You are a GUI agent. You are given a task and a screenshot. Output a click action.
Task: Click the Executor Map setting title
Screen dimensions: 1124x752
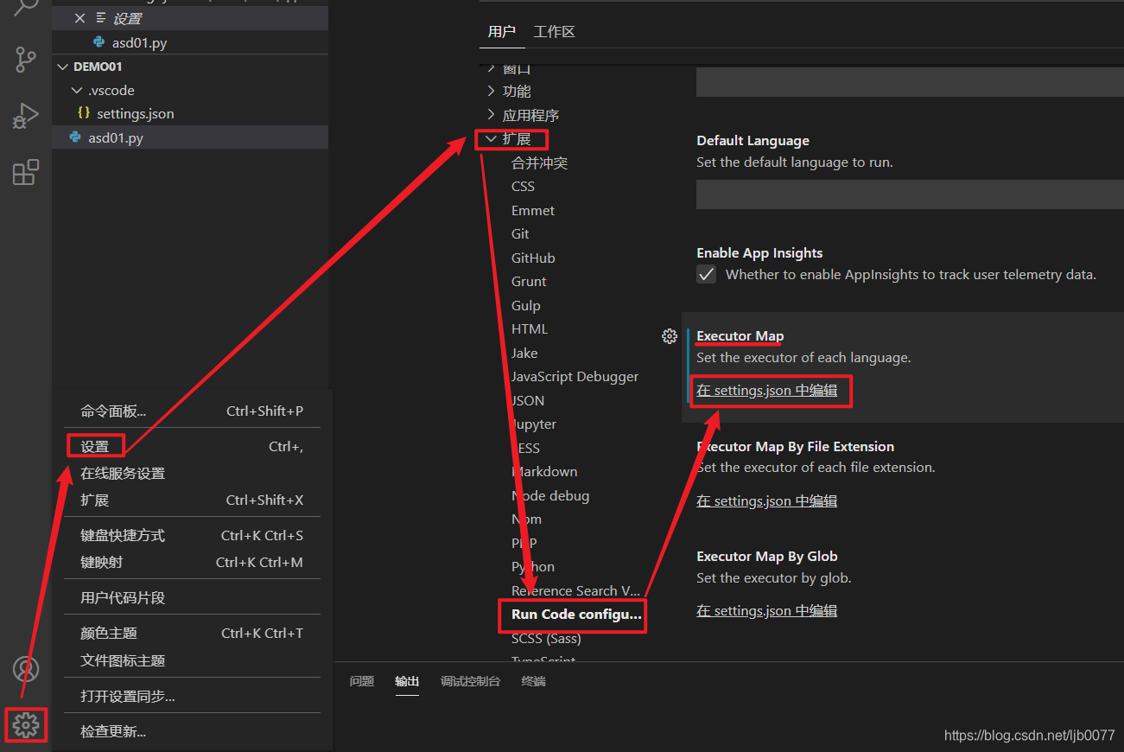[x=740, y=336]
